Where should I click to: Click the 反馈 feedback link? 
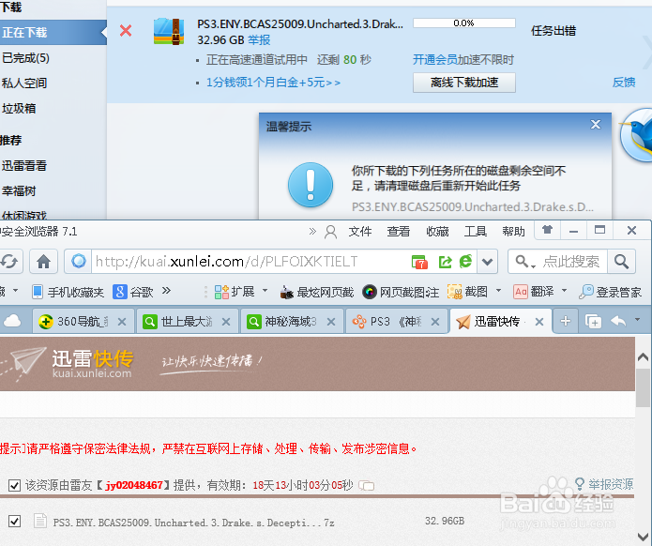pyautogui.click(x=624, y=83)
